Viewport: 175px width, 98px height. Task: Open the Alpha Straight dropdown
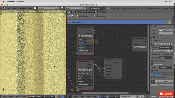[166, 67]
